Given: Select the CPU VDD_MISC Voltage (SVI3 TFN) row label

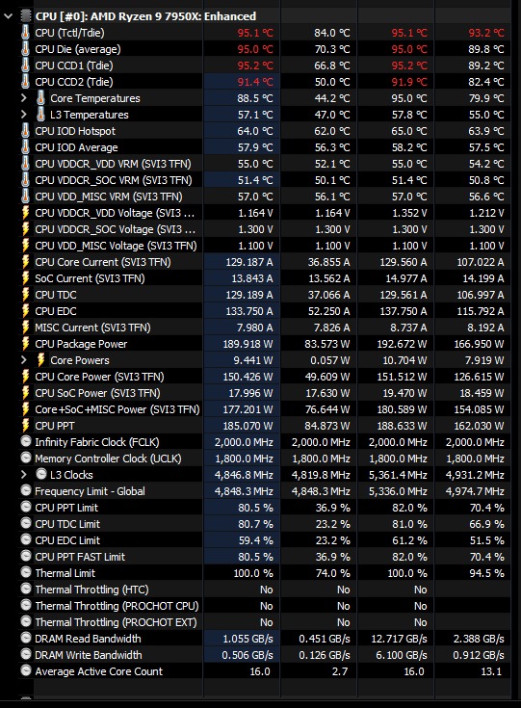Looking at the screenshot, I should tap(116, 246).
